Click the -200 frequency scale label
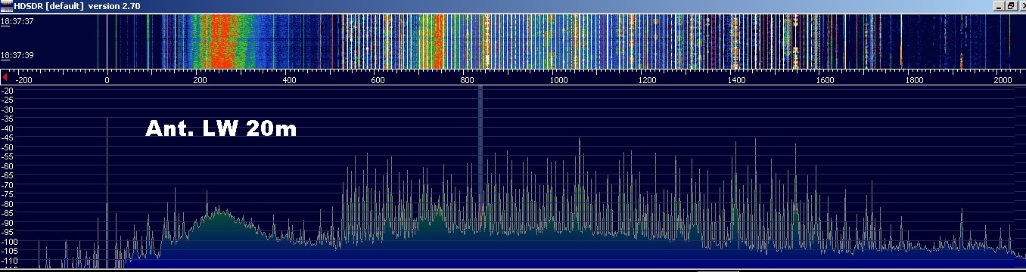The image size is (1026, 272). click(x=23, y=79)
